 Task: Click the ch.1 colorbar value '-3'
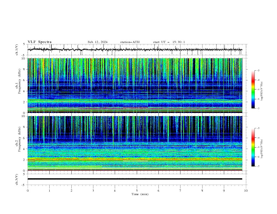tap(258, 70)
